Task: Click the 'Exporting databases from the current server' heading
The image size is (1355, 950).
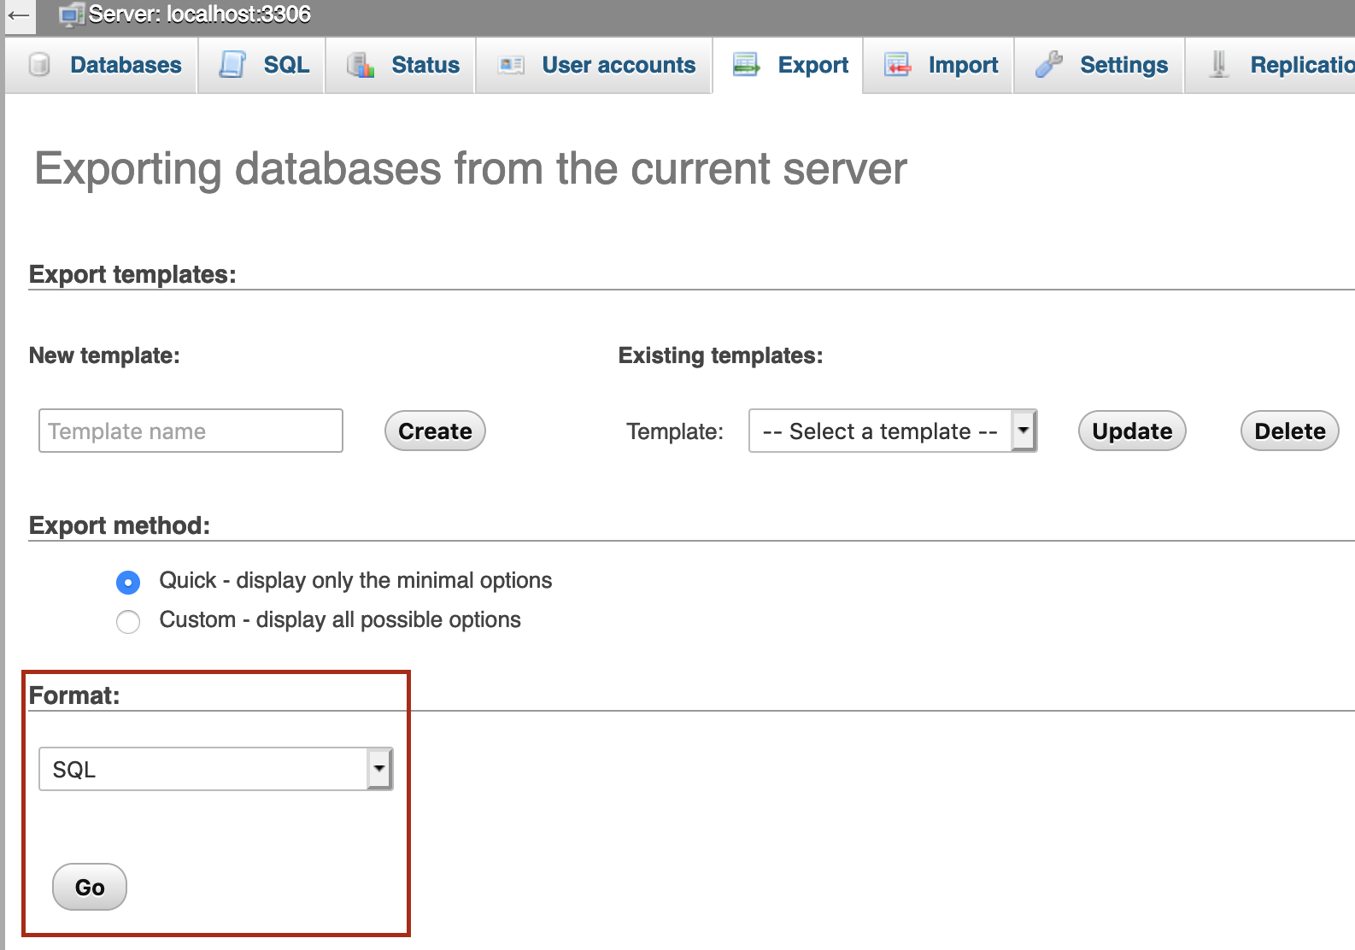Action: pos(471,169)
